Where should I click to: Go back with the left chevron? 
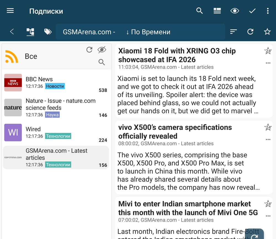12,32
